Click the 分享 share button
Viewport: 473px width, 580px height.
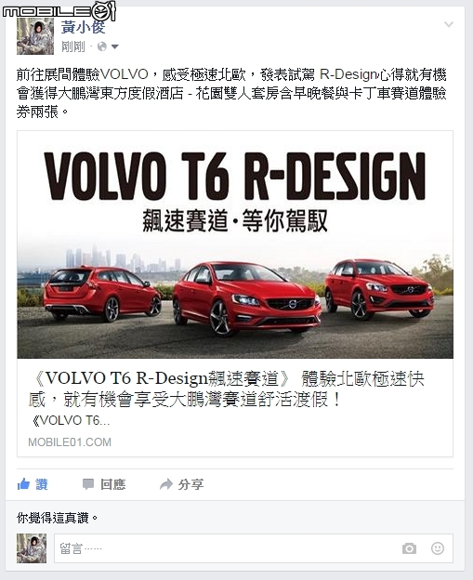click(181, 484)
